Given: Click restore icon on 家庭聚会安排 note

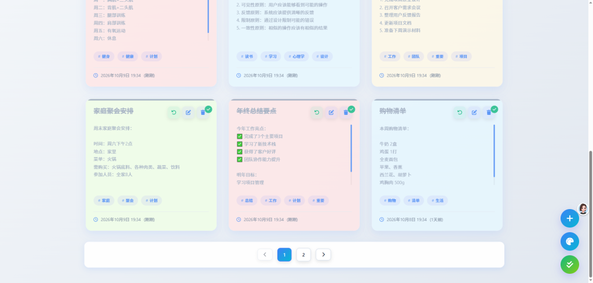Looking at the screenshot, I should pos(174,113).
